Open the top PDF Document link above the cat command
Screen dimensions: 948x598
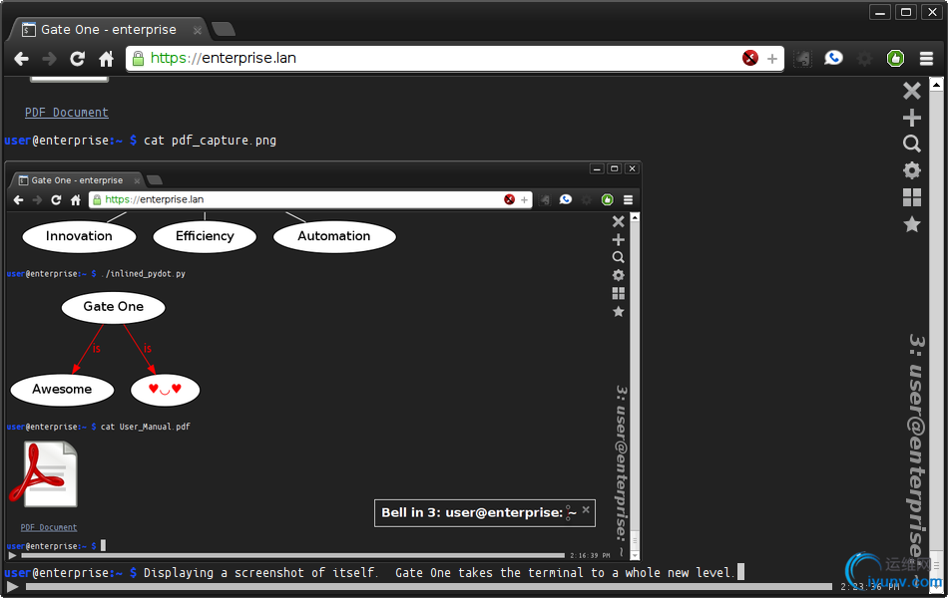coord(67,113)
